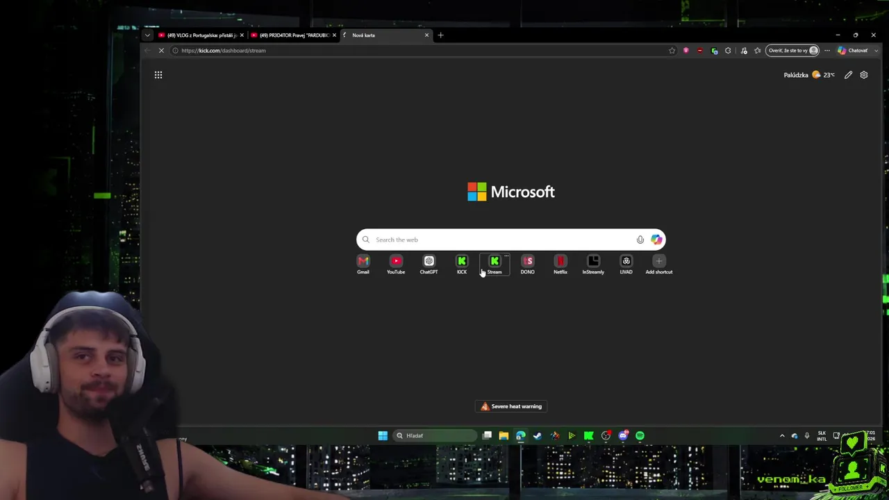This screenshot has height=500, width=889.
Task: Open more options on Stream shortcut
Action: click(x=506, y=256)
